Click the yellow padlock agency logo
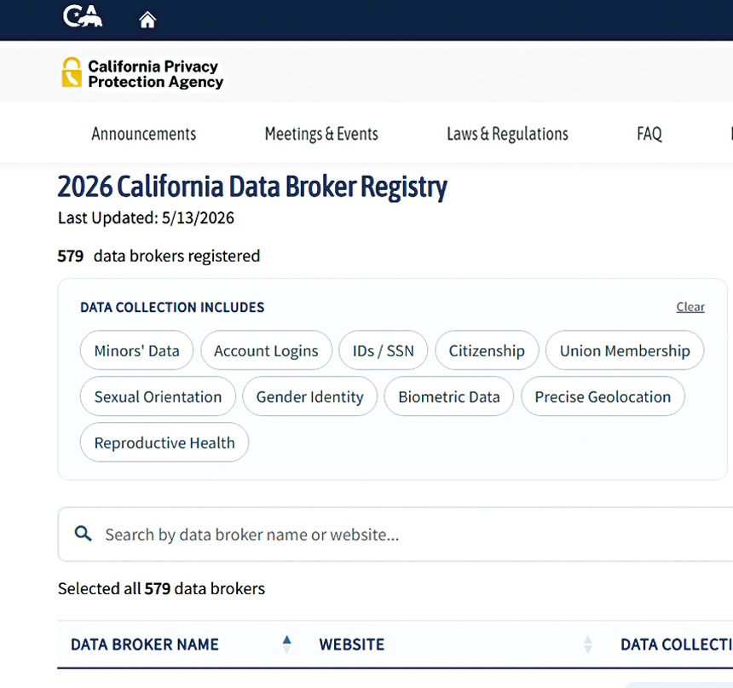This screenshot has height=688, width=733. coord(72,72)
